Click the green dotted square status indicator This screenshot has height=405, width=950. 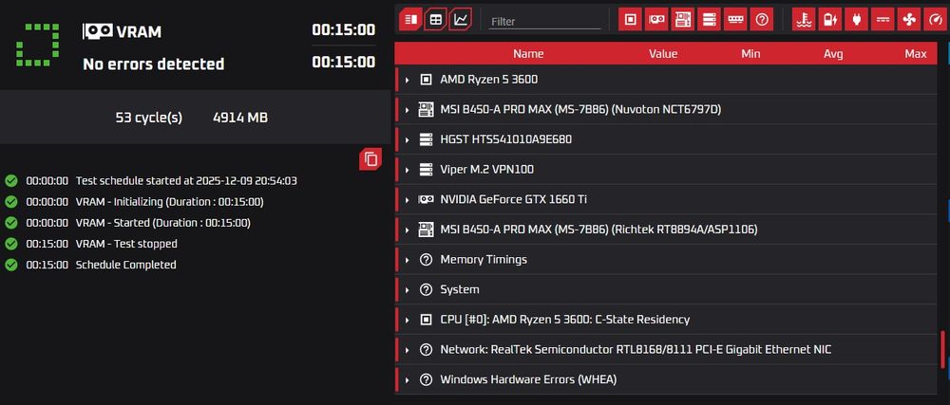(x=38, y=45)
